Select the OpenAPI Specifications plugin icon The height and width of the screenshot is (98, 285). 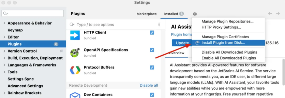(x=75, y=52)
